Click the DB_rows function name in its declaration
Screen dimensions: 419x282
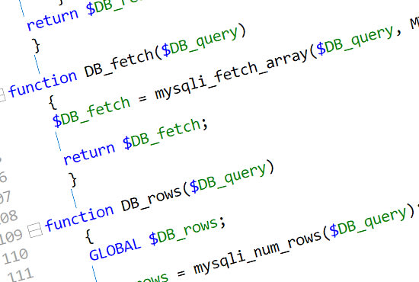pyautogui.click(x=152, y=199)
